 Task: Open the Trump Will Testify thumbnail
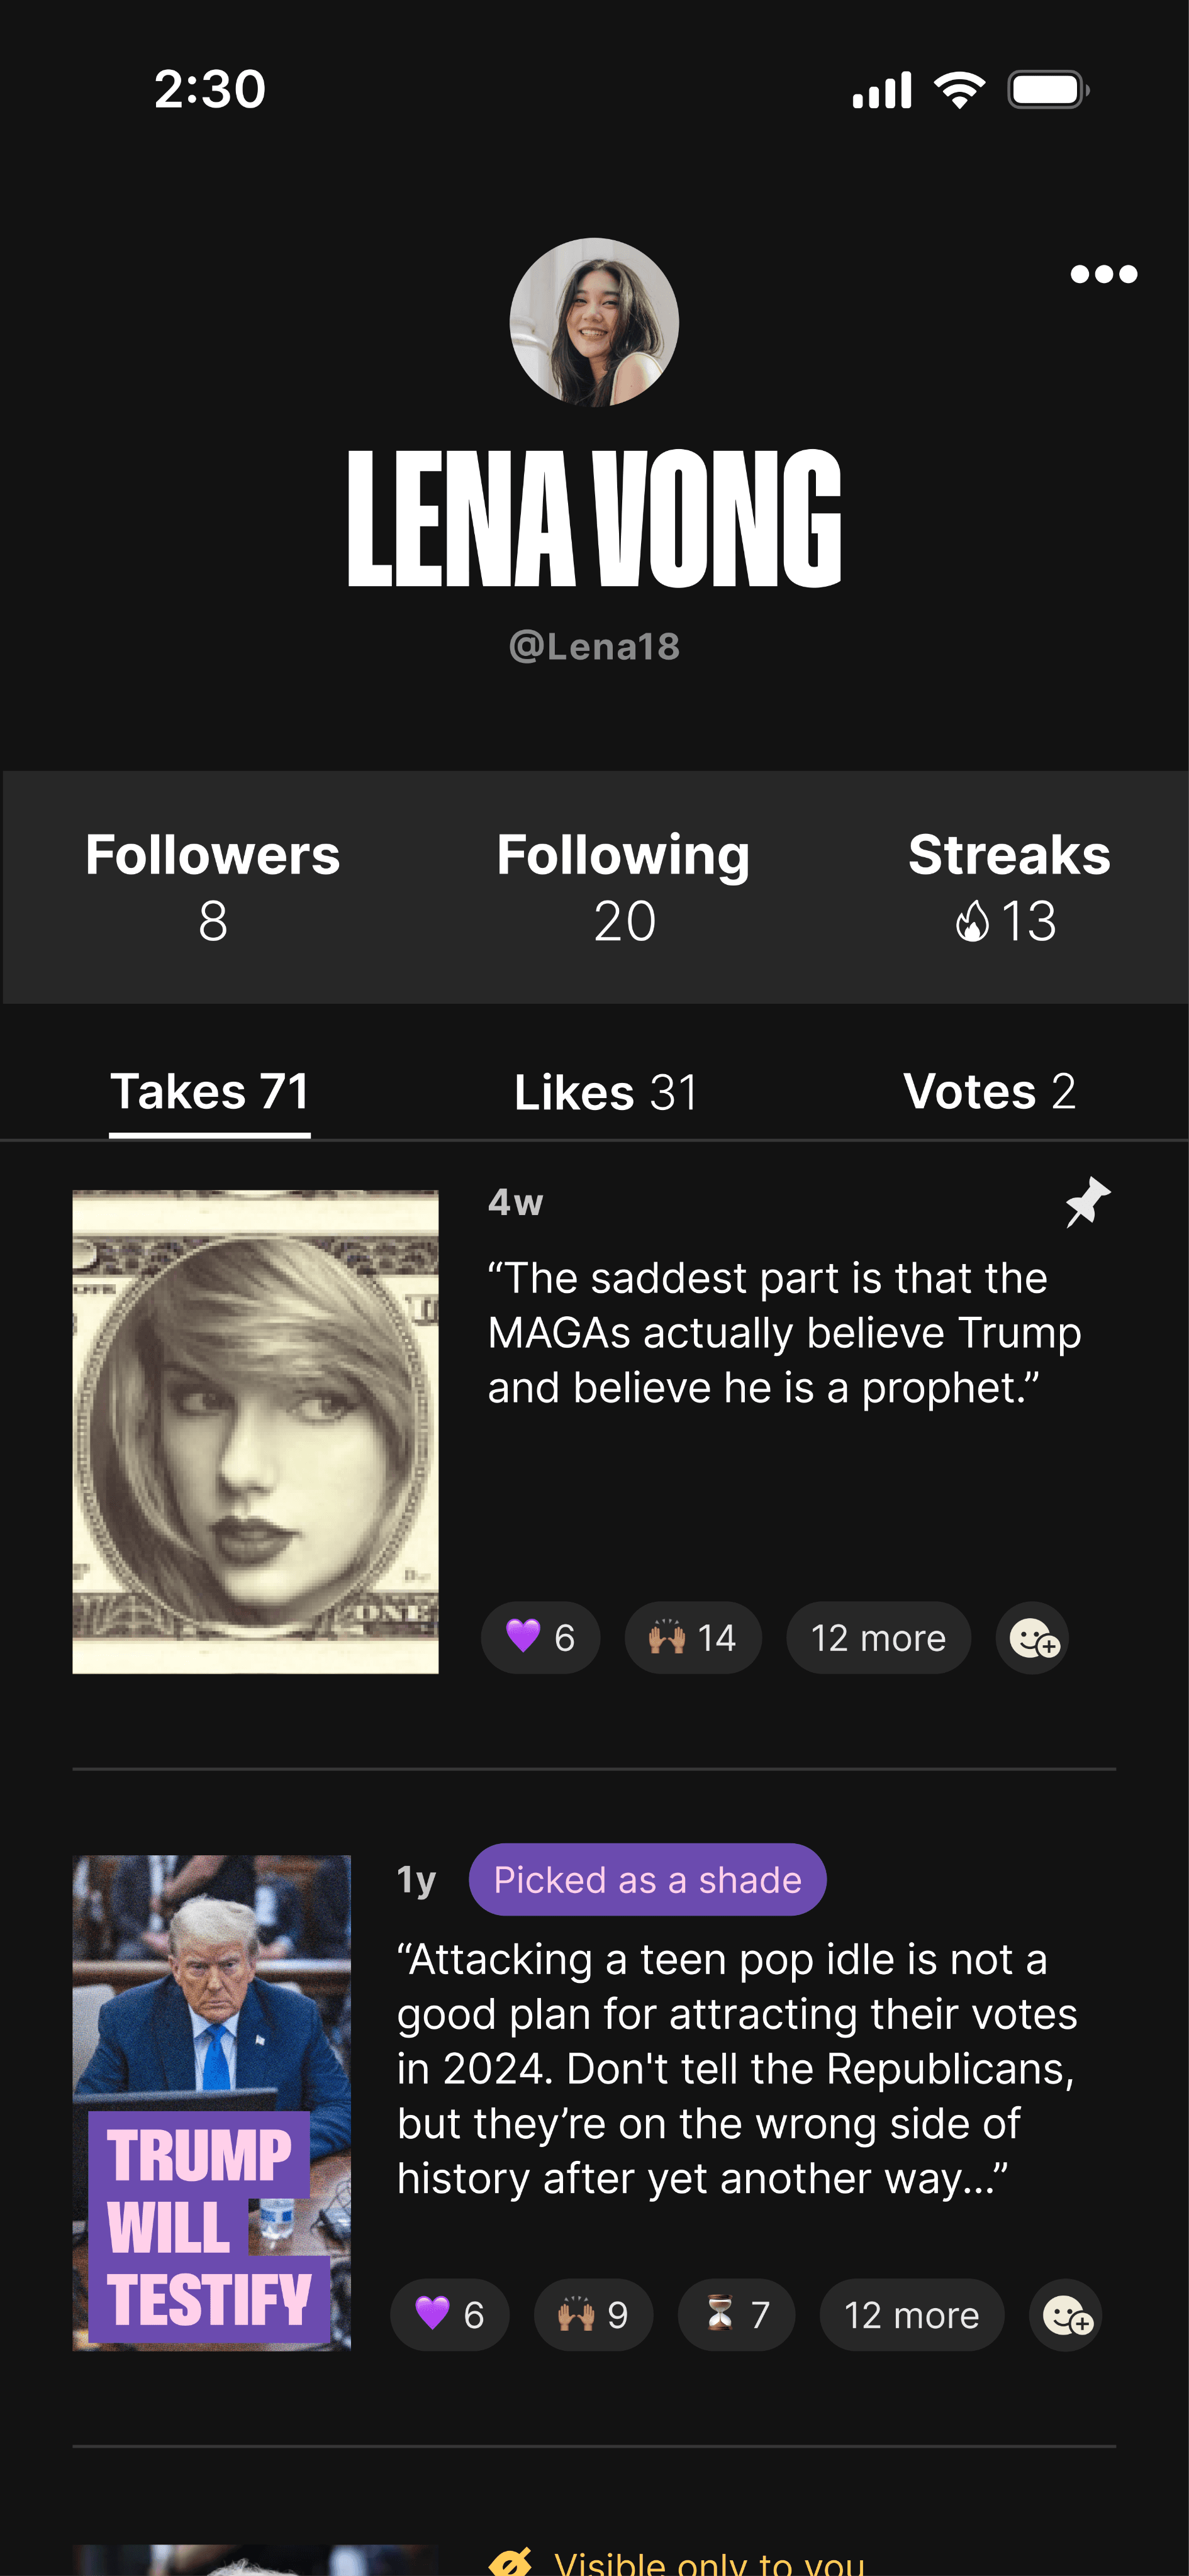[x=212, y=2103]
